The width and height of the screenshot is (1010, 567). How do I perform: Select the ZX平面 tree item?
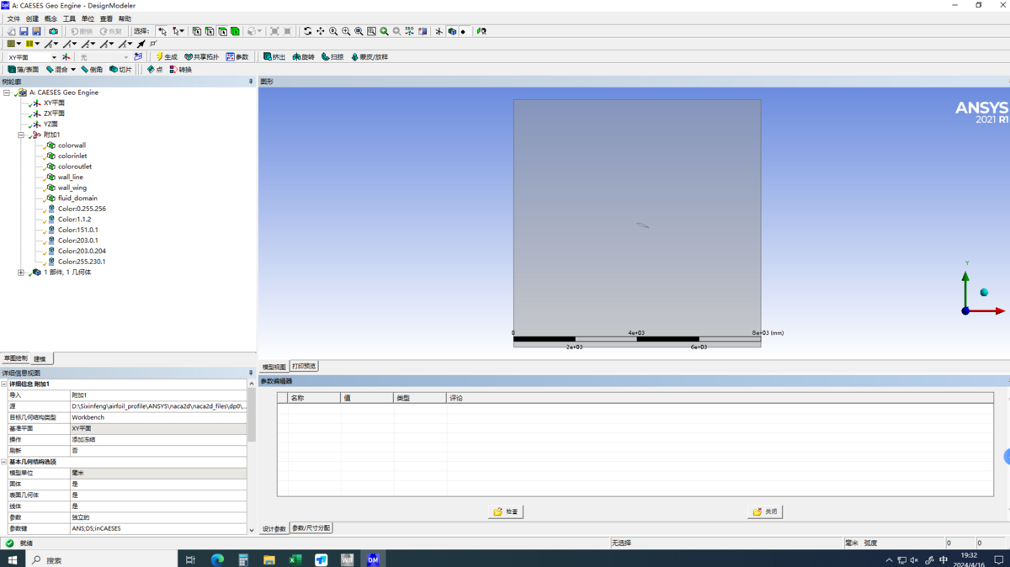[54, 114]
